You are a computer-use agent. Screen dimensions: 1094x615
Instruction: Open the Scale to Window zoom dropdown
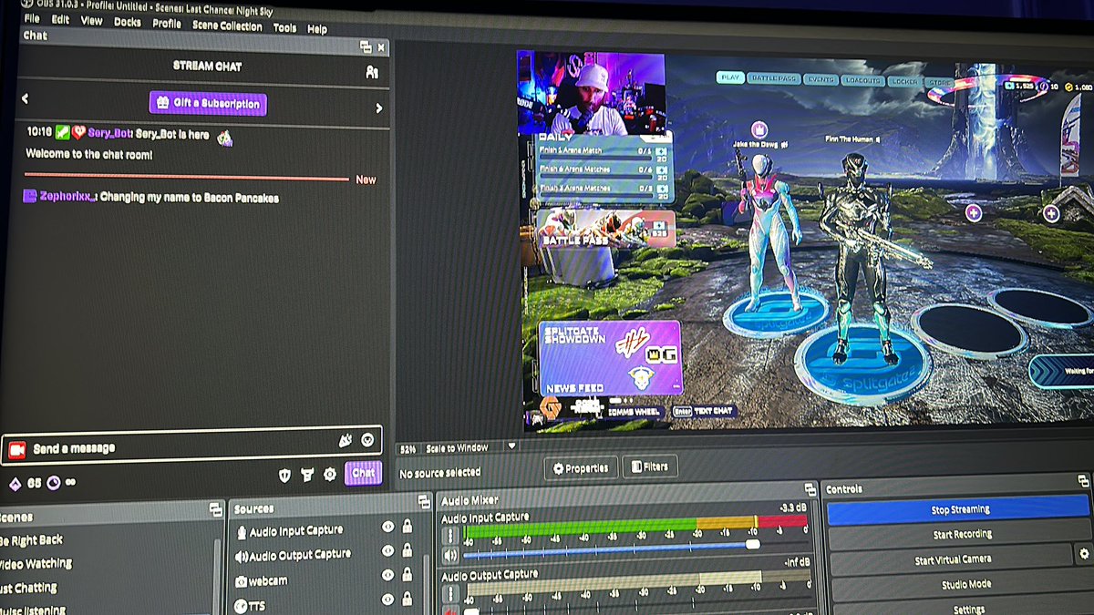(x=511, y=447)
